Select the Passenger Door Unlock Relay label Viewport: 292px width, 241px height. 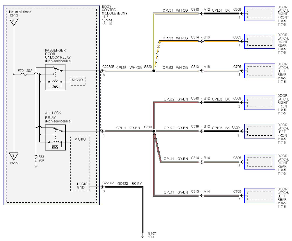point(58,55)
